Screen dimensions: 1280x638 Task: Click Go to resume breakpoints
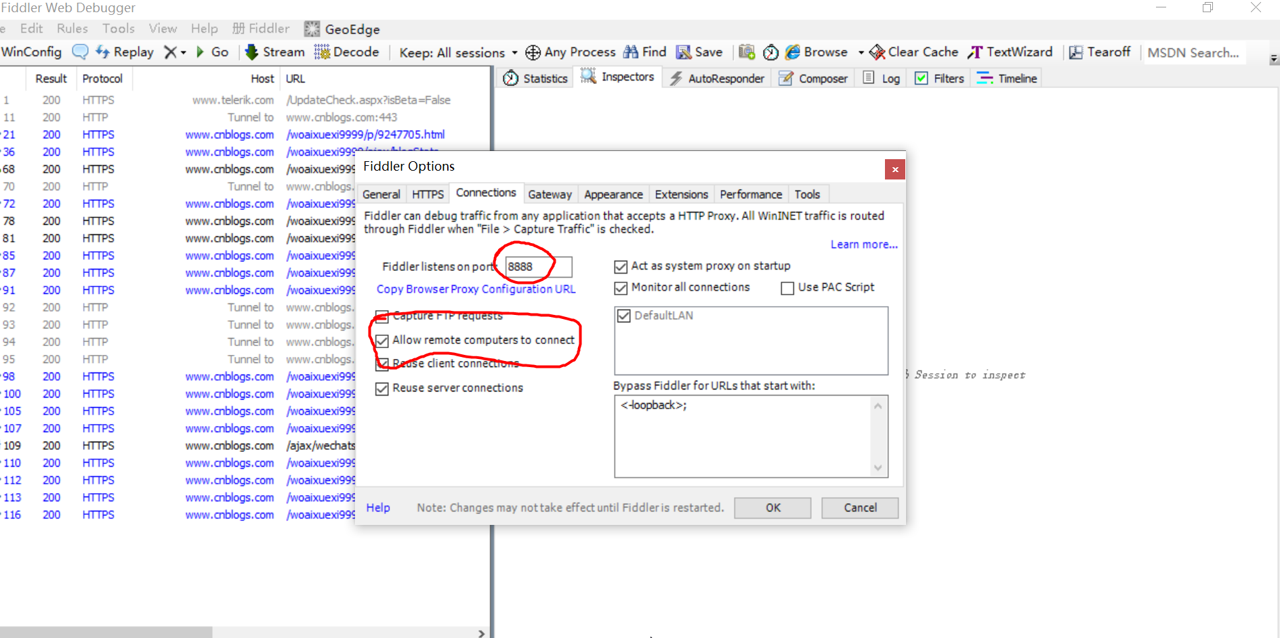[212, 52]
